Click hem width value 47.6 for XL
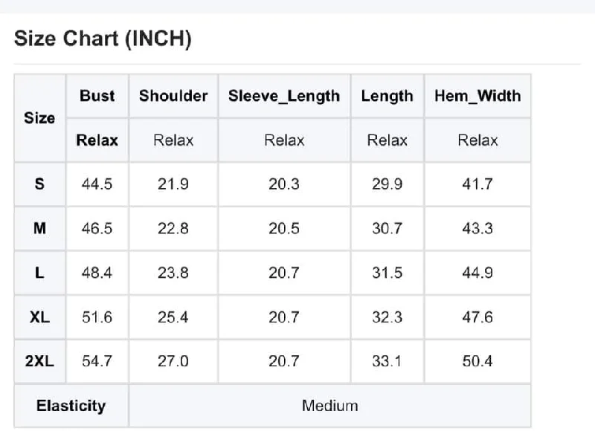The width and height of the screenshot is (595, 431). [477, 317]
